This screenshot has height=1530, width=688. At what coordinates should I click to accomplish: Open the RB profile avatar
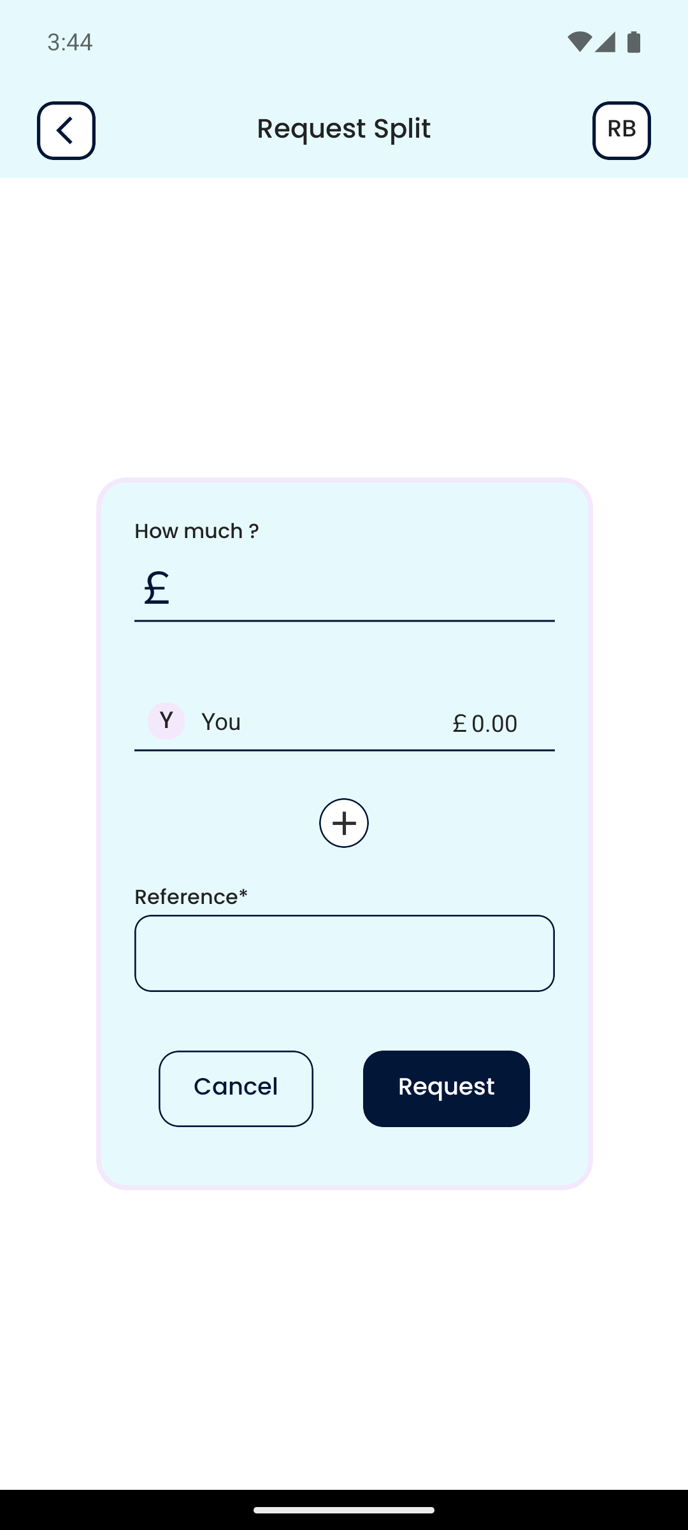(621, 131)
